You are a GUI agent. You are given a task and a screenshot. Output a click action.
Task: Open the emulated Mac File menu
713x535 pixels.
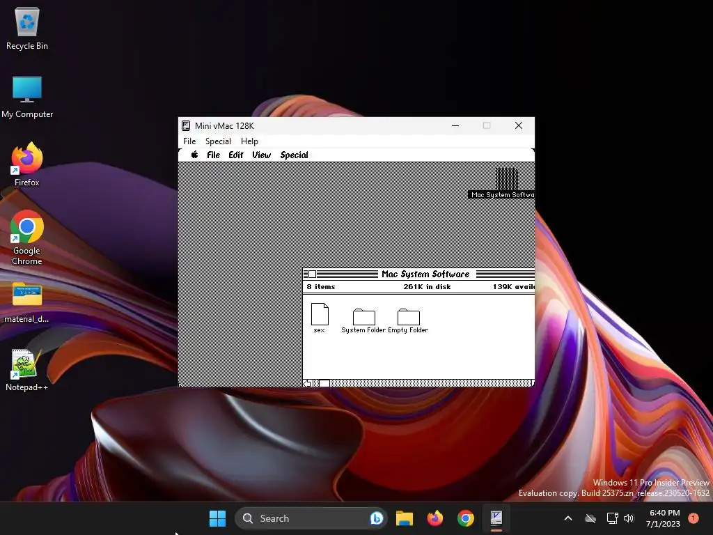point(213,155)
